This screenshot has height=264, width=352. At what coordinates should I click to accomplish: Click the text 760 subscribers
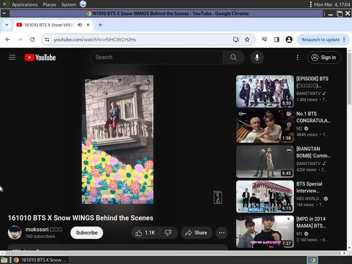point(40,236)
